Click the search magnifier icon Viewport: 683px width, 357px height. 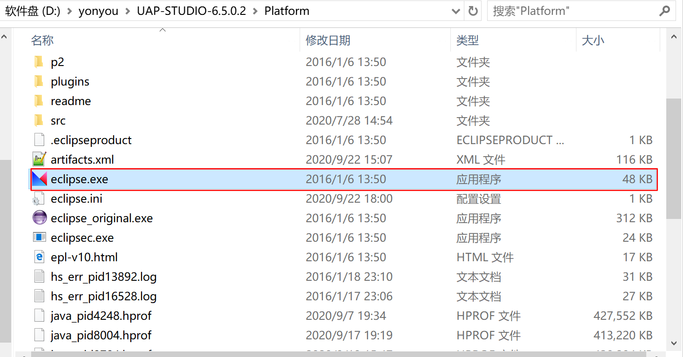click(664, 11)
